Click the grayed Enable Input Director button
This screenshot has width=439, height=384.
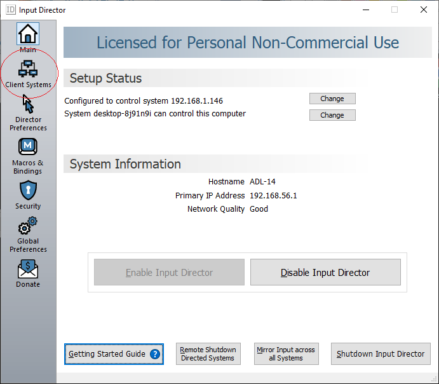pos(169,272)
